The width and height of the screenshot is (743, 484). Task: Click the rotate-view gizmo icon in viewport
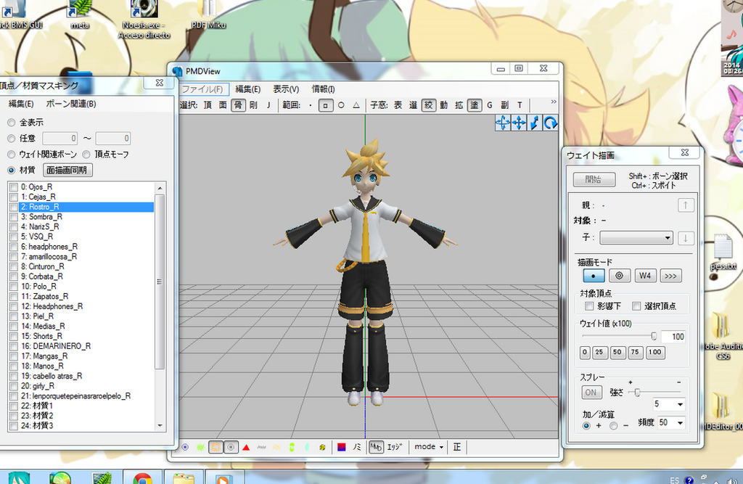(503, 123)
